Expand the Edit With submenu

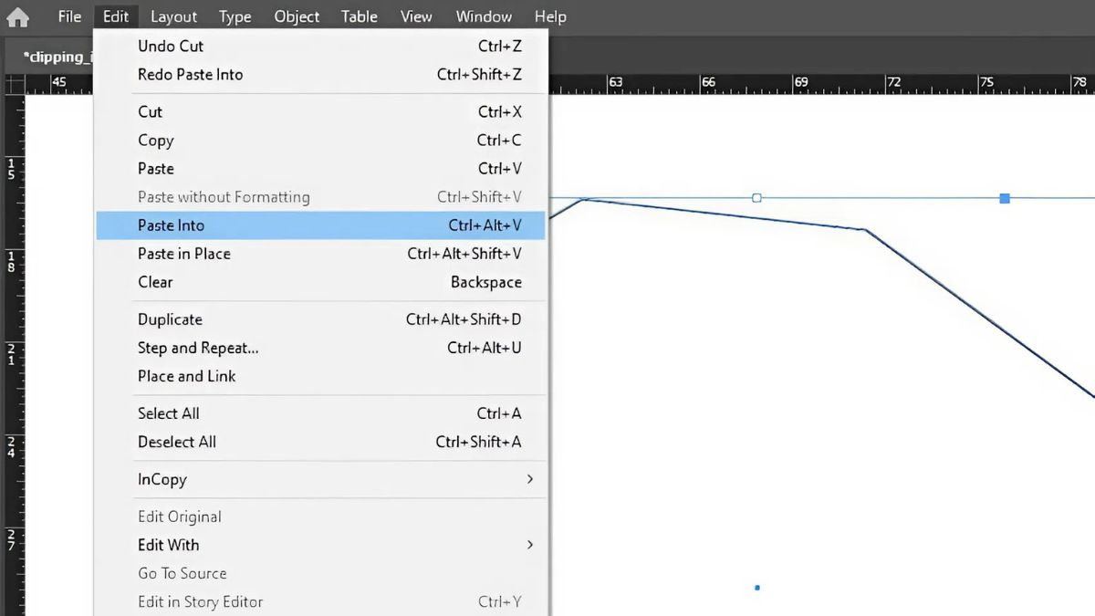(320, 545)
